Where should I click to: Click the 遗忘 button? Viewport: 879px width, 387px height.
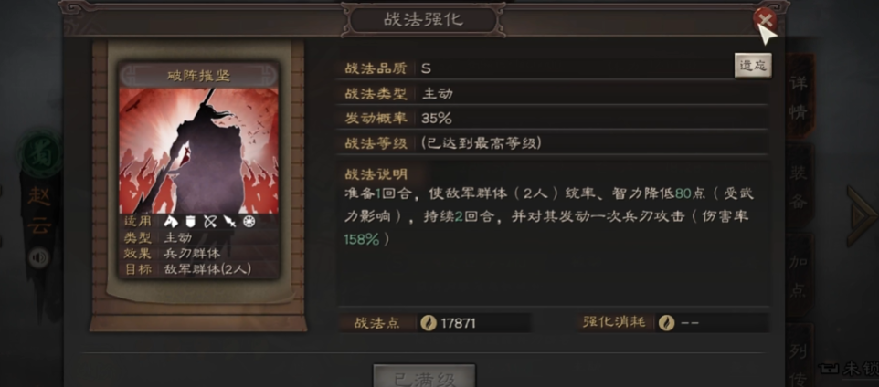[753, 66]
